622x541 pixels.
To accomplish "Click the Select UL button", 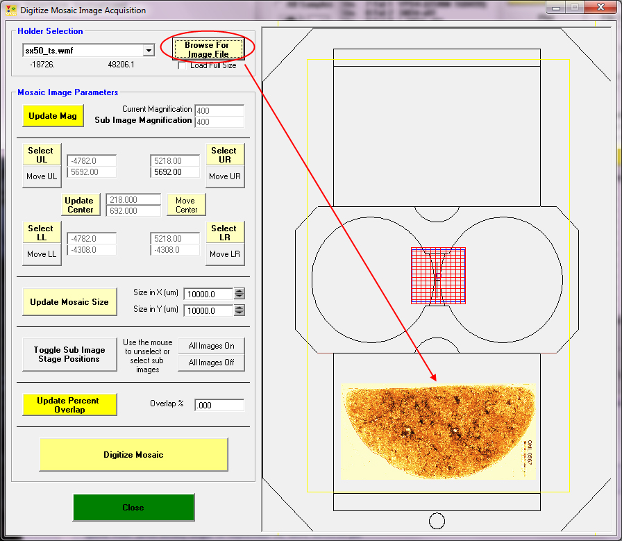I will click(x=40, y=154).
